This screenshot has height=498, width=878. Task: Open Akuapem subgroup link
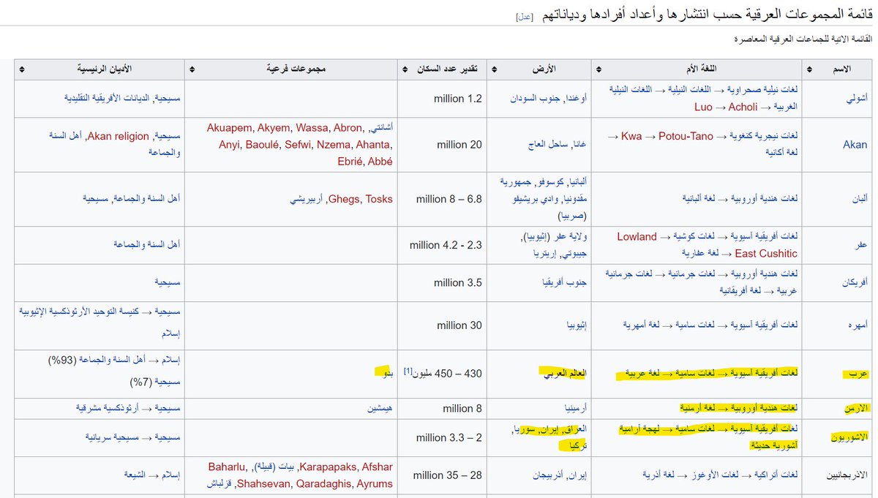pos(230,128)
